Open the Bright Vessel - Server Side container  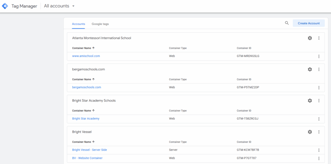pyautogui.click(x=90, y=150)
